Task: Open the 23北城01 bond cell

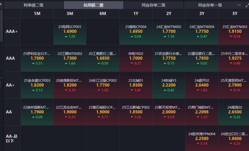Action: click(x=136, y=85)
